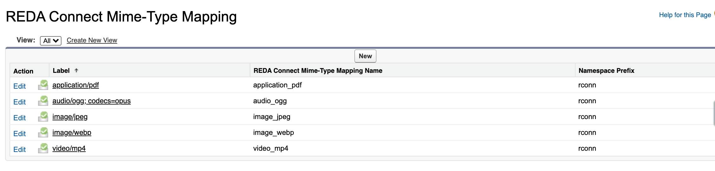The image size is (715, 171).
Task: Sort by the Label column header
Action: coord(61,71)
